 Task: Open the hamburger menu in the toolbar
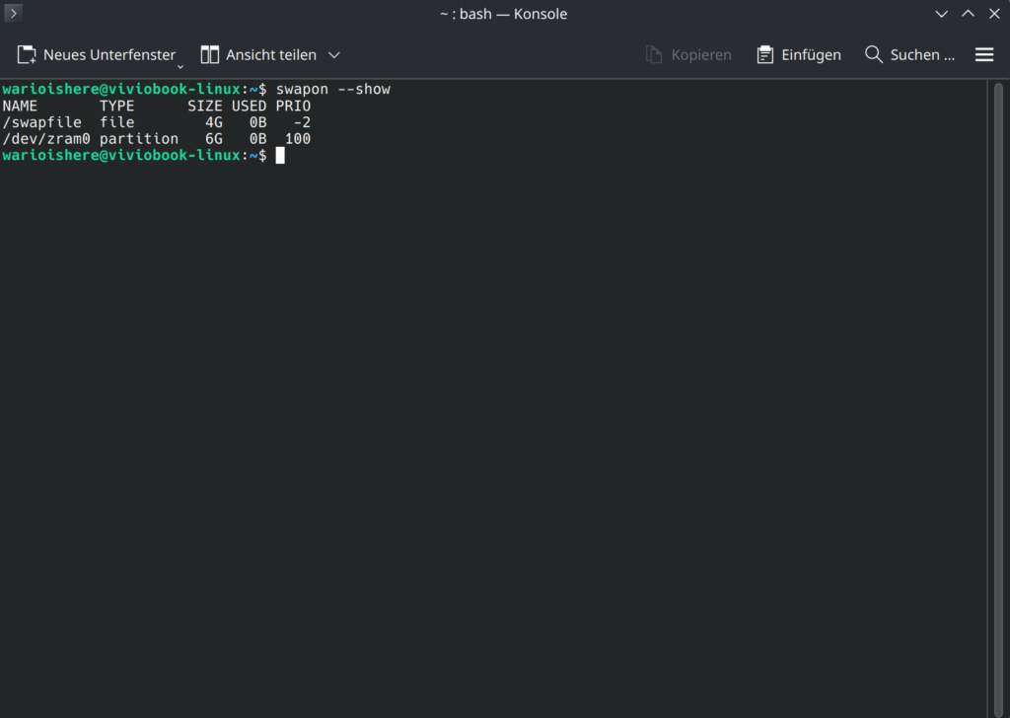click(x=984, y=55)
